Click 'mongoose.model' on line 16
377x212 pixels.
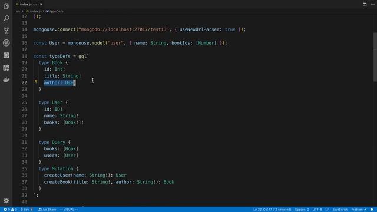(x=86, y=43)
